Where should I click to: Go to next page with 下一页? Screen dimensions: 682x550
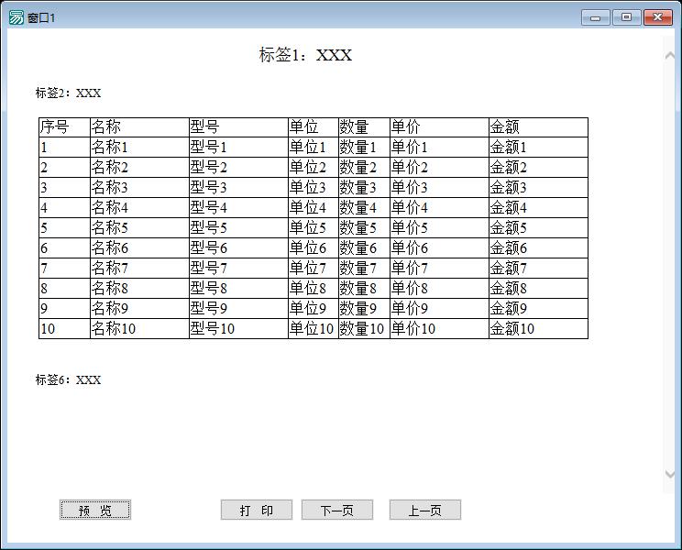[337, 510]
